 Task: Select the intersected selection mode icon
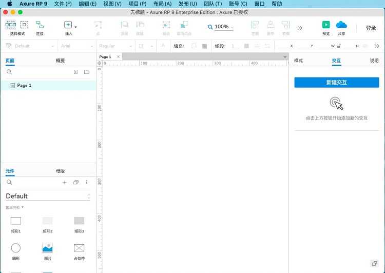coord(11,25)
